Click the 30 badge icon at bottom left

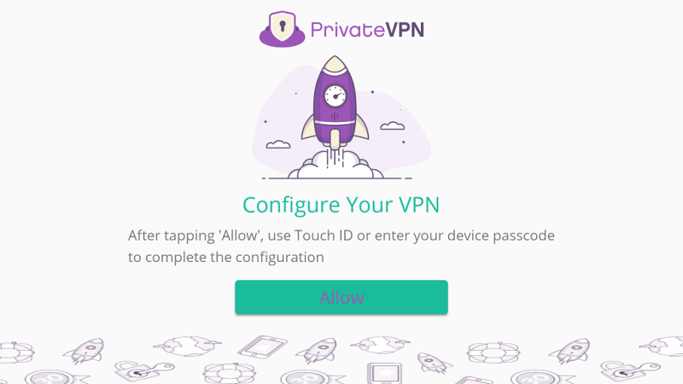(x=56, y=377)
